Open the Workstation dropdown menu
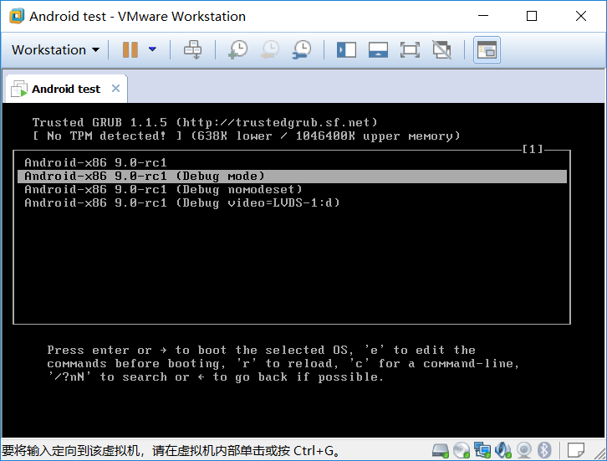 [55, 49]
